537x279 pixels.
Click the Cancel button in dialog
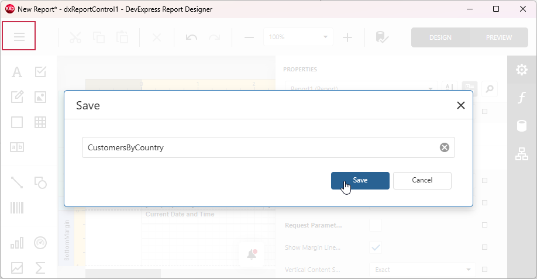click(422, 180)
